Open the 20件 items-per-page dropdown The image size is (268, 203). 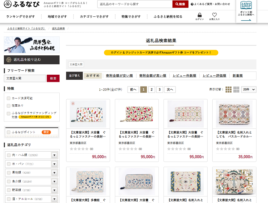(x=248, y=89)
